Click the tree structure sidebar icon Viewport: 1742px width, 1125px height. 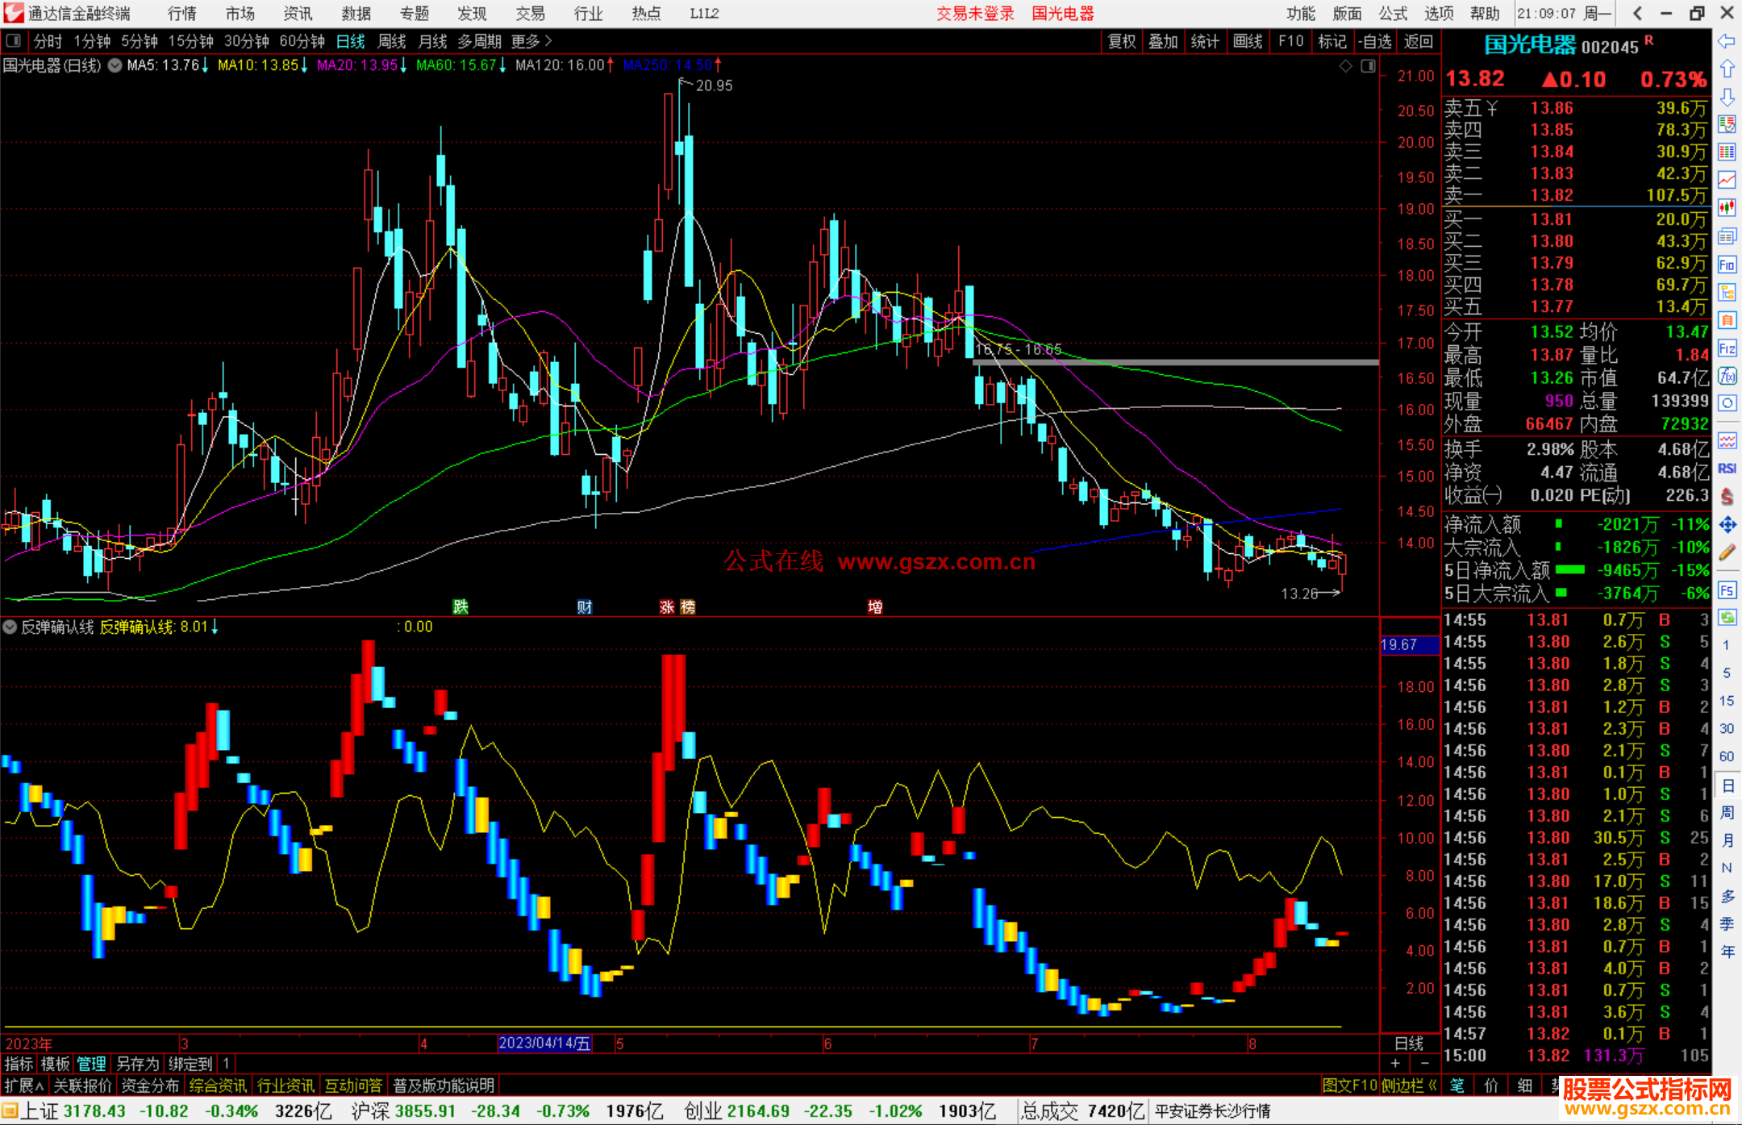(1727, 292)
